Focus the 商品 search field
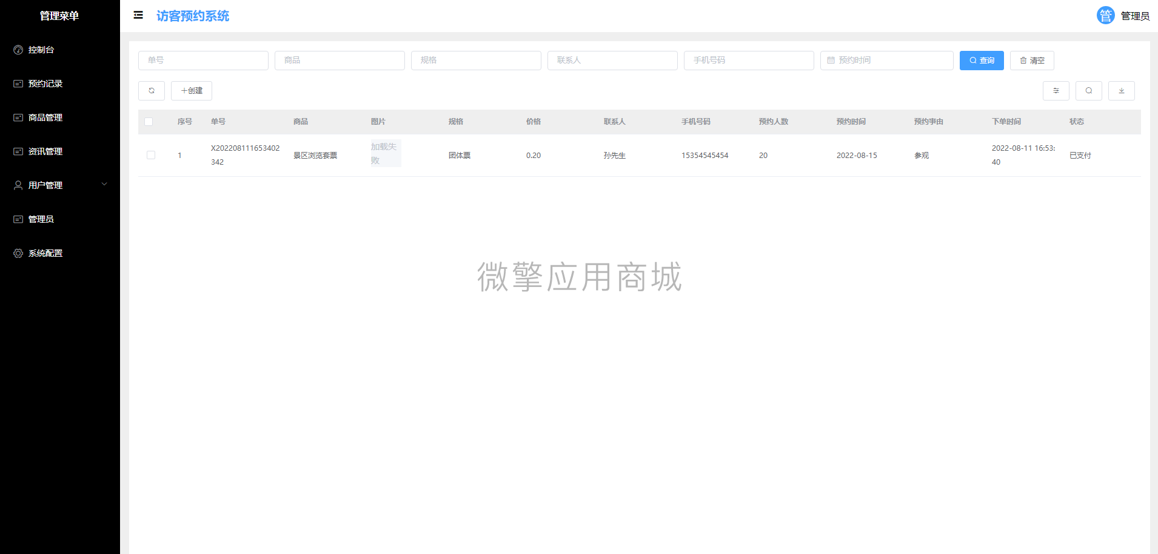Screen dimensions: 1158x554 [x=340, y=61]
